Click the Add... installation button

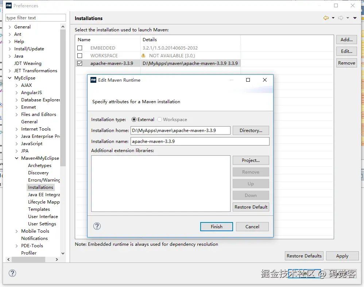pos(346,39)
